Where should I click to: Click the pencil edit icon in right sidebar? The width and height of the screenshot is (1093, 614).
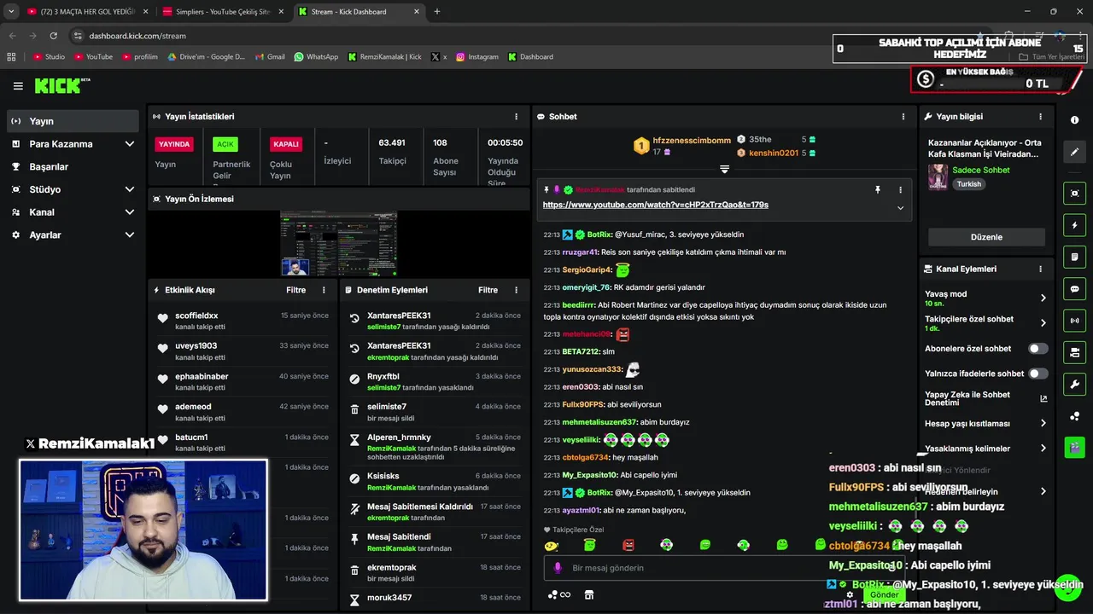pyautogui.click(x=1075, y=152)
